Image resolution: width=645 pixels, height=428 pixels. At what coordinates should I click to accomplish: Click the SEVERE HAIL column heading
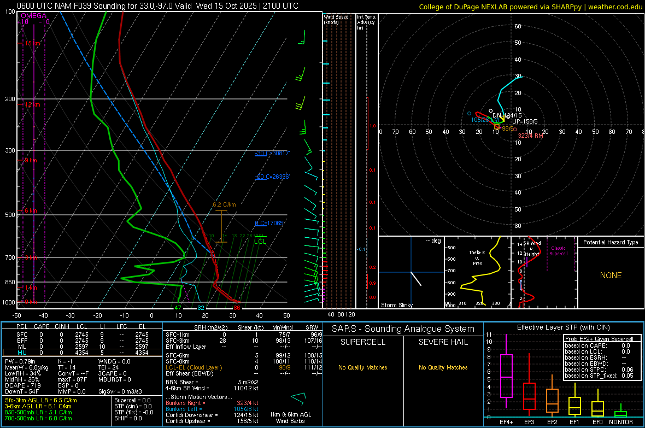point(443,342)
